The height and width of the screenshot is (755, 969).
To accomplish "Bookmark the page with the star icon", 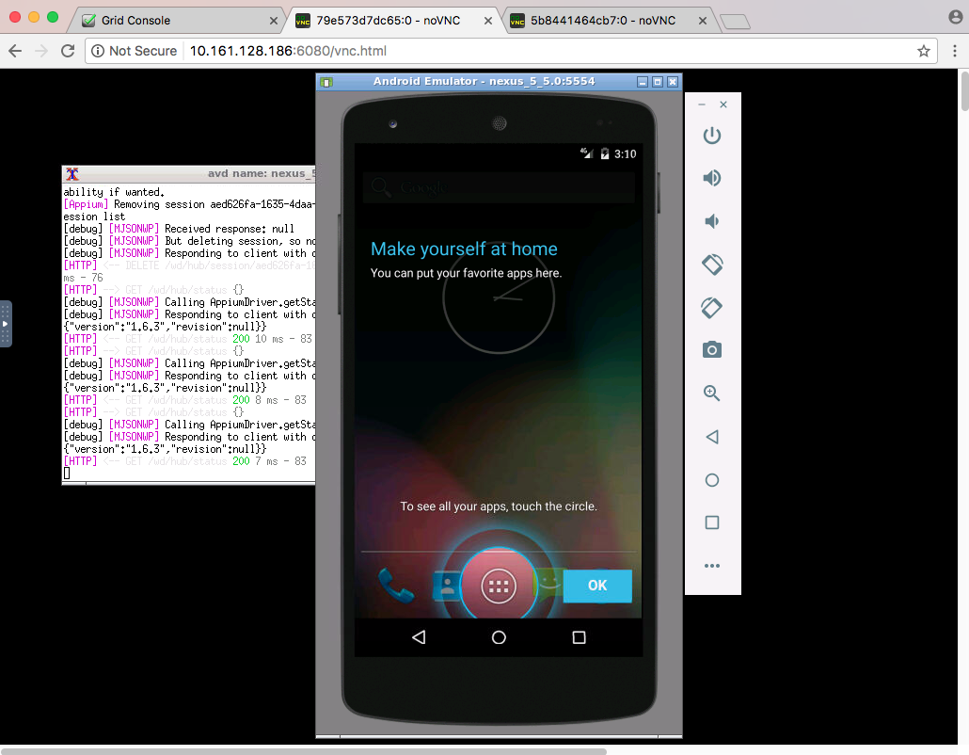I will pos(923,51).
